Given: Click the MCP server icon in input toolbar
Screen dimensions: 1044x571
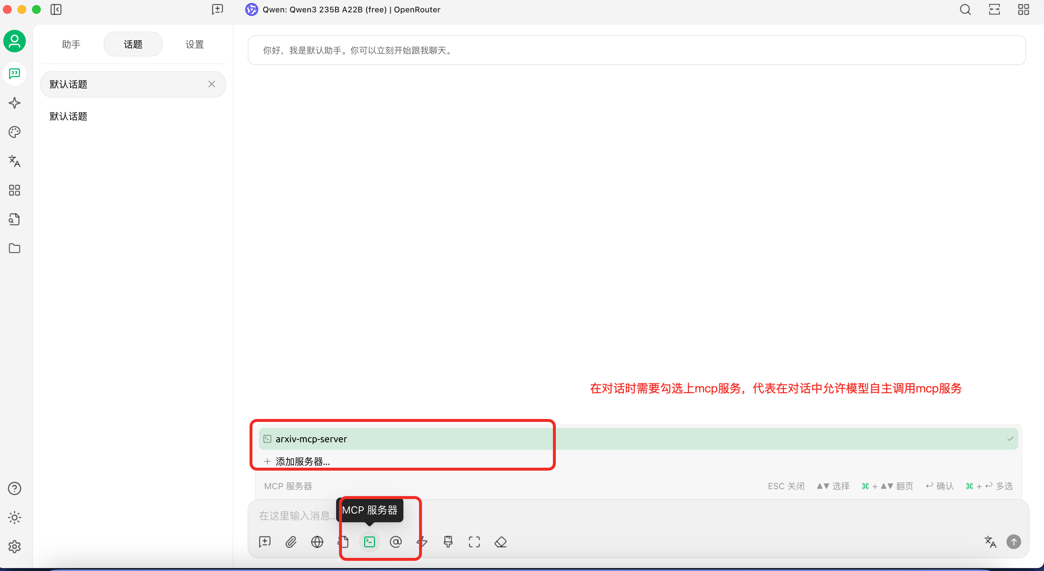Looking at the screenshot, I should click(x=369, y=542).
